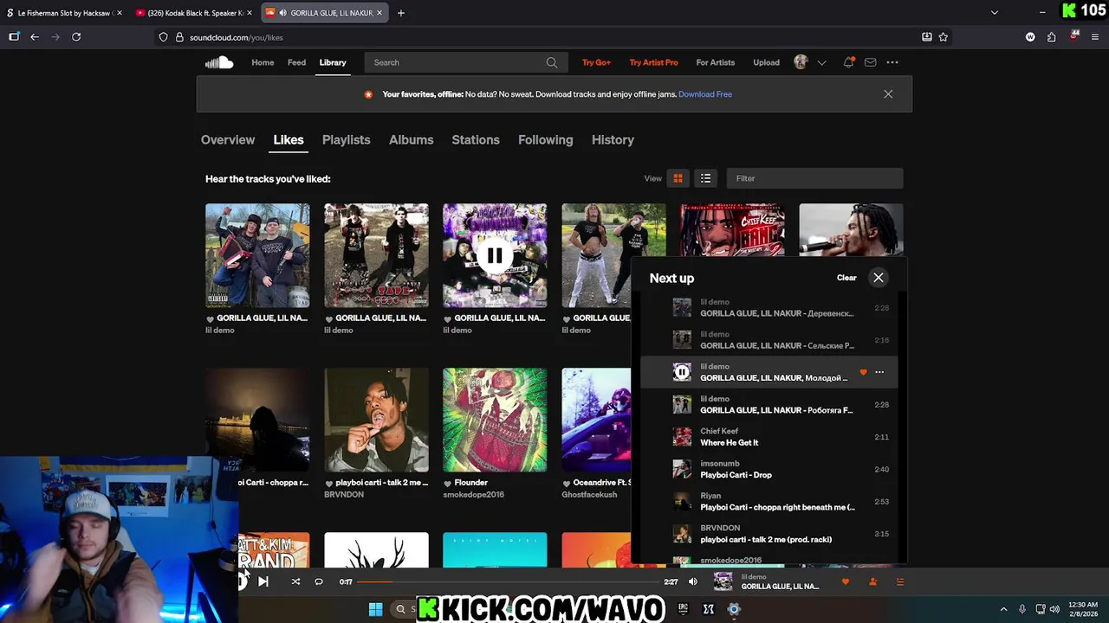
Task: Open the Windows Start button
Action: click(375, 609)
